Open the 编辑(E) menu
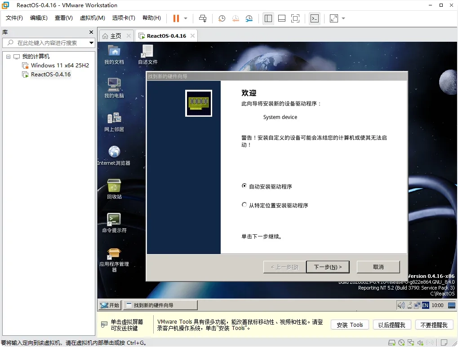Screen dimensions: 458x347 coord(39,18)
